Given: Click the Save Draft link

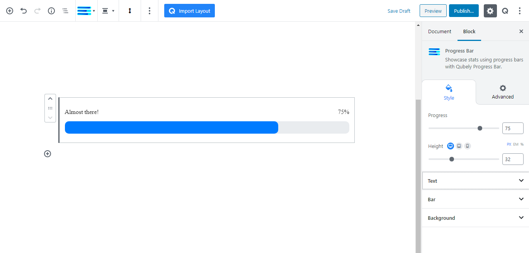Looking at the screenshot, I should (x=399, y=11).
